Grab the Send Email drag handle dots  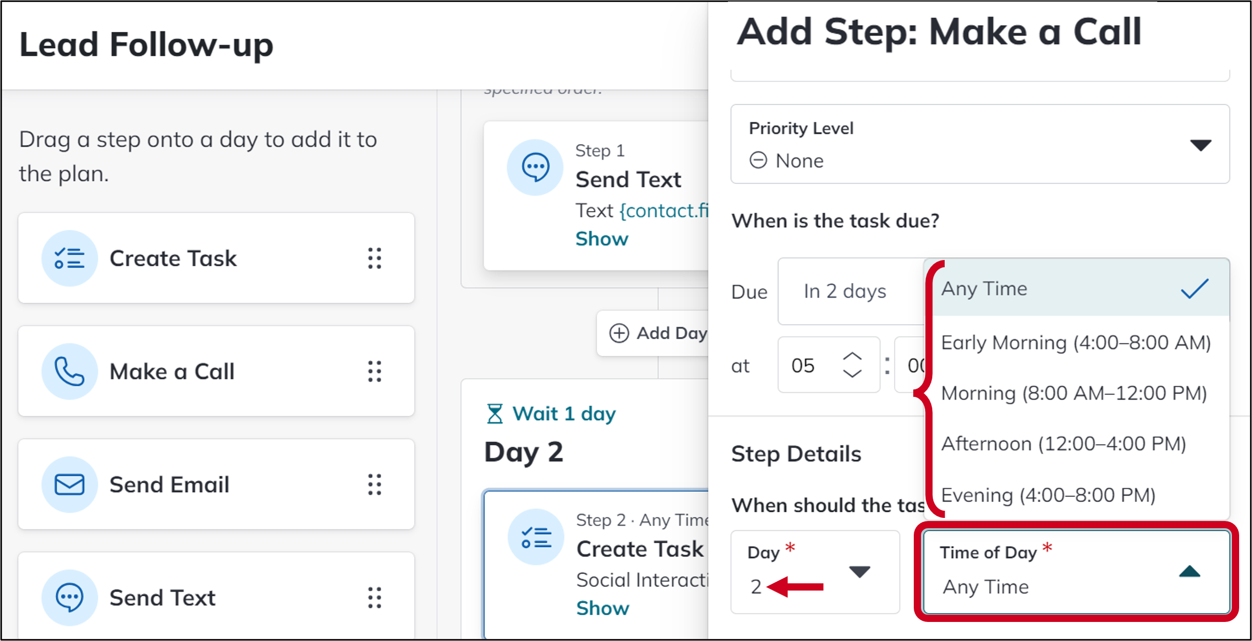375,484
